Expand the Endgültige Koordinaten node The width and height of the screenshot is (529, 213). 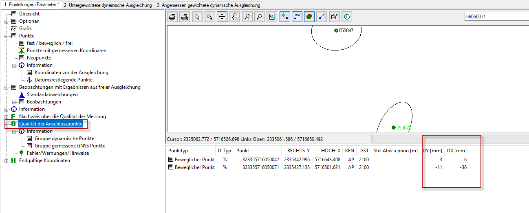pos(7,160)
